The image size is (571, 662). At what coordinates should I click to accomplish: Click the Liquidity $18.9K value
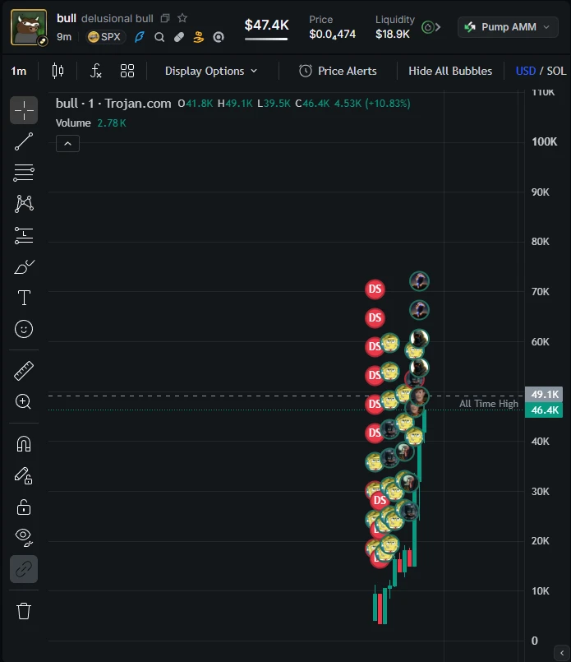393,35
